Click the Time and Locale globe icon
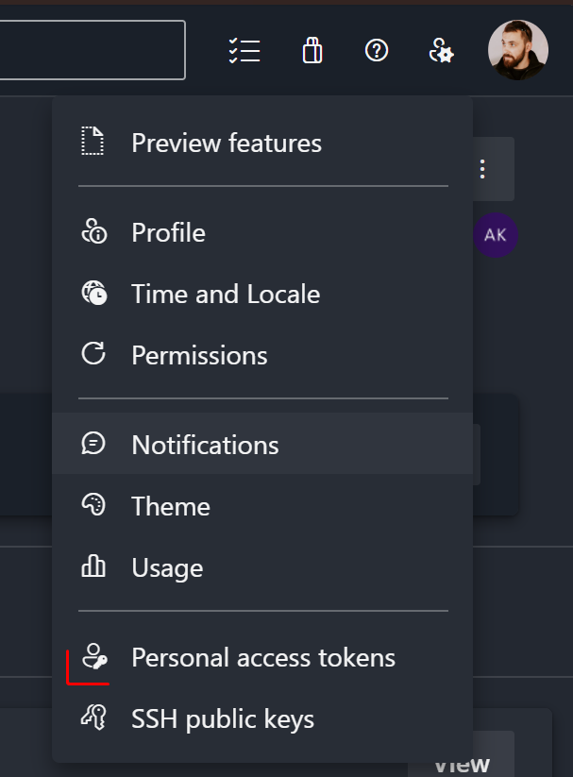The image size is (573, 777). tap(93, 294)
